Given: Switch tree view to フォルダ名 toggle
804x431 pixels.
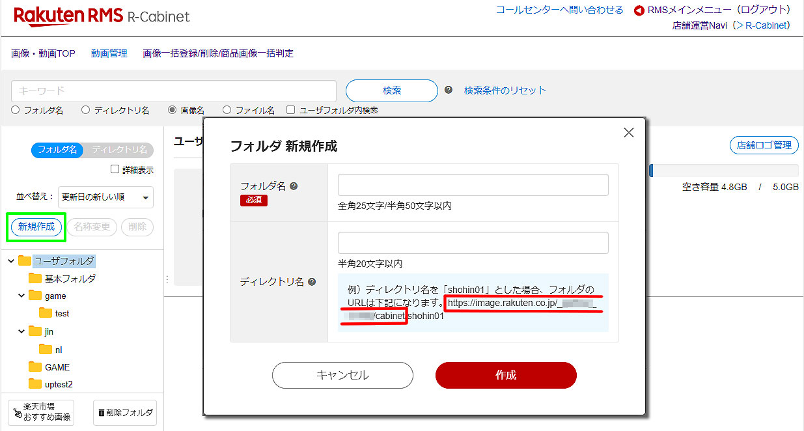Looking at the screenshot, I should click(58, 150).
